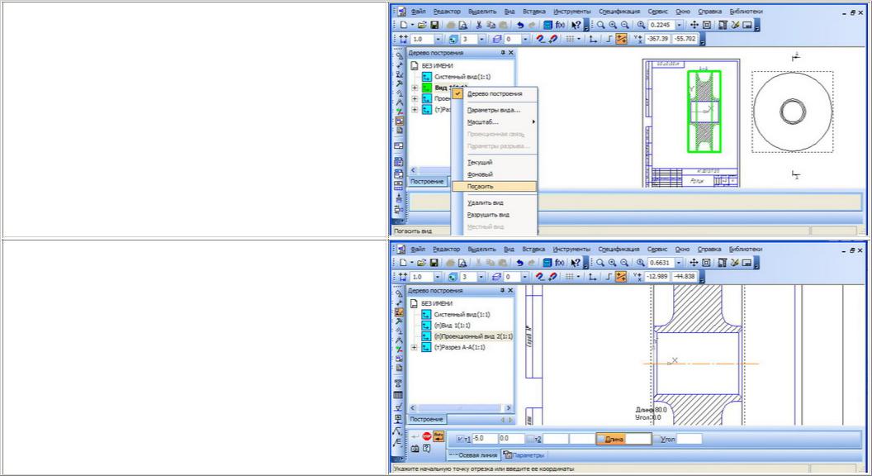Viewport: 872px width, 476px height.
Task: Open the grid options dropdown arrow in the upper window
Action: click(x=579, y=39)
